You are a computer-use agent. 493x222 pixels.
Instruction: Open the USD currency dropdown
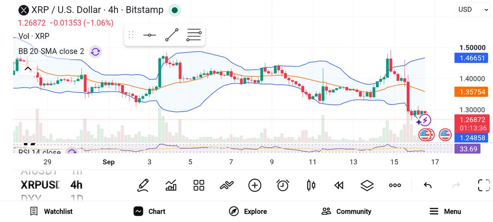pos(473,10)
